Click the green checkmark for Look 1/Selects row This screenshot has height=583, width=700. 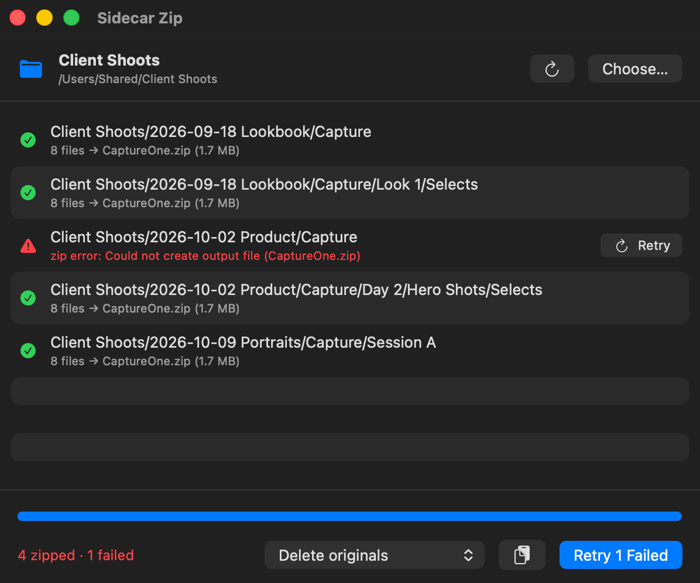pos(28,193)
